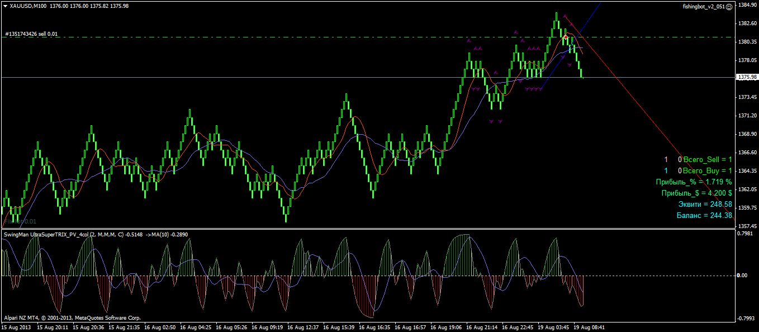This screenshot has height=332, width=759.
Task: Click the Прибыль_% = 1.719 % label
Action: point(694,182)
